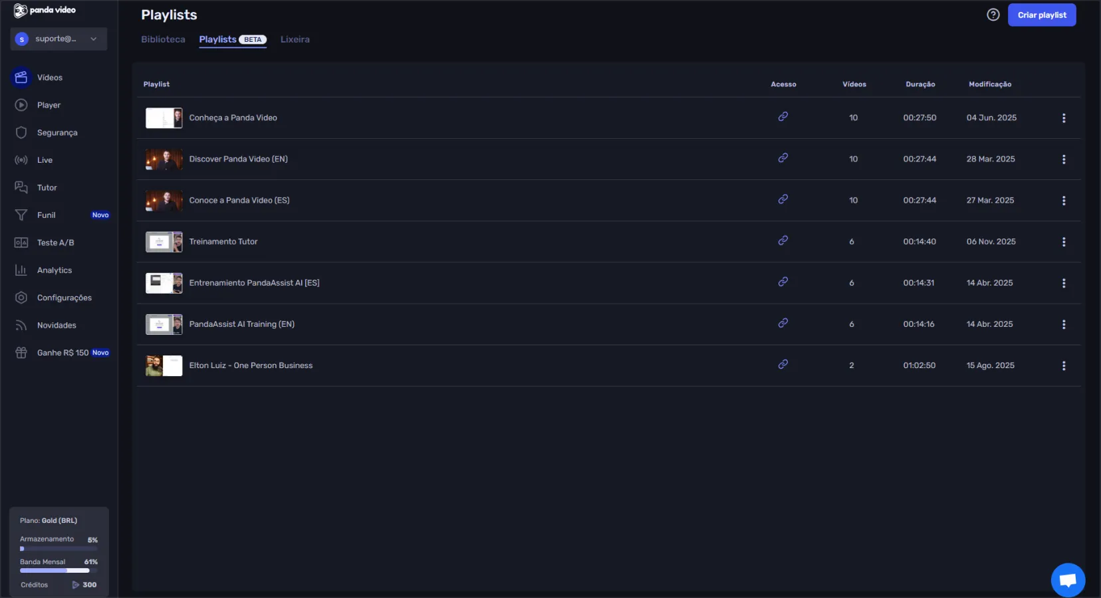Copy access link for Conheça a Panda Video
Viewport: 1101px width, 598px height.
point(783,117)
